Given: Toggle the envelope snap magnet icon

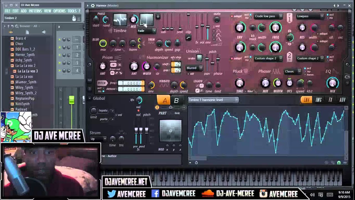Looking at the screenshot, I should (x=339, y=163).
